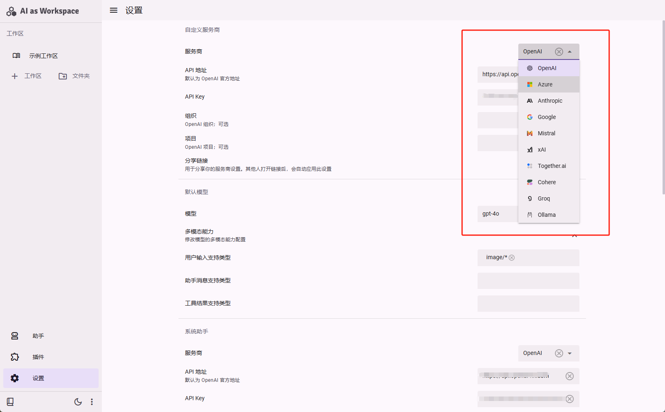Click the custom API 地址 input field

pyautogui.click(x=498, y=75)
